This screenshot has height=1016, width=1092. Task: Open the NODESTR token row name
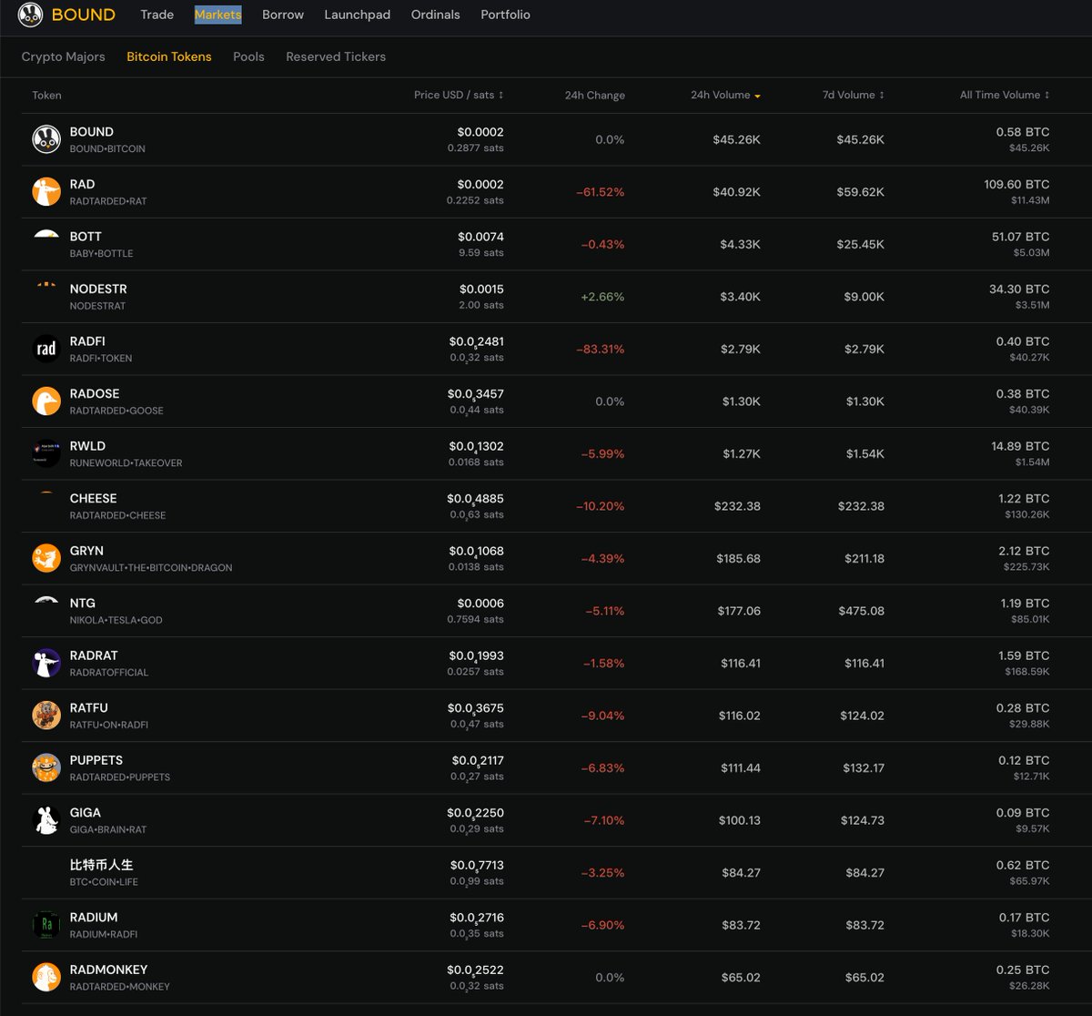98,289
